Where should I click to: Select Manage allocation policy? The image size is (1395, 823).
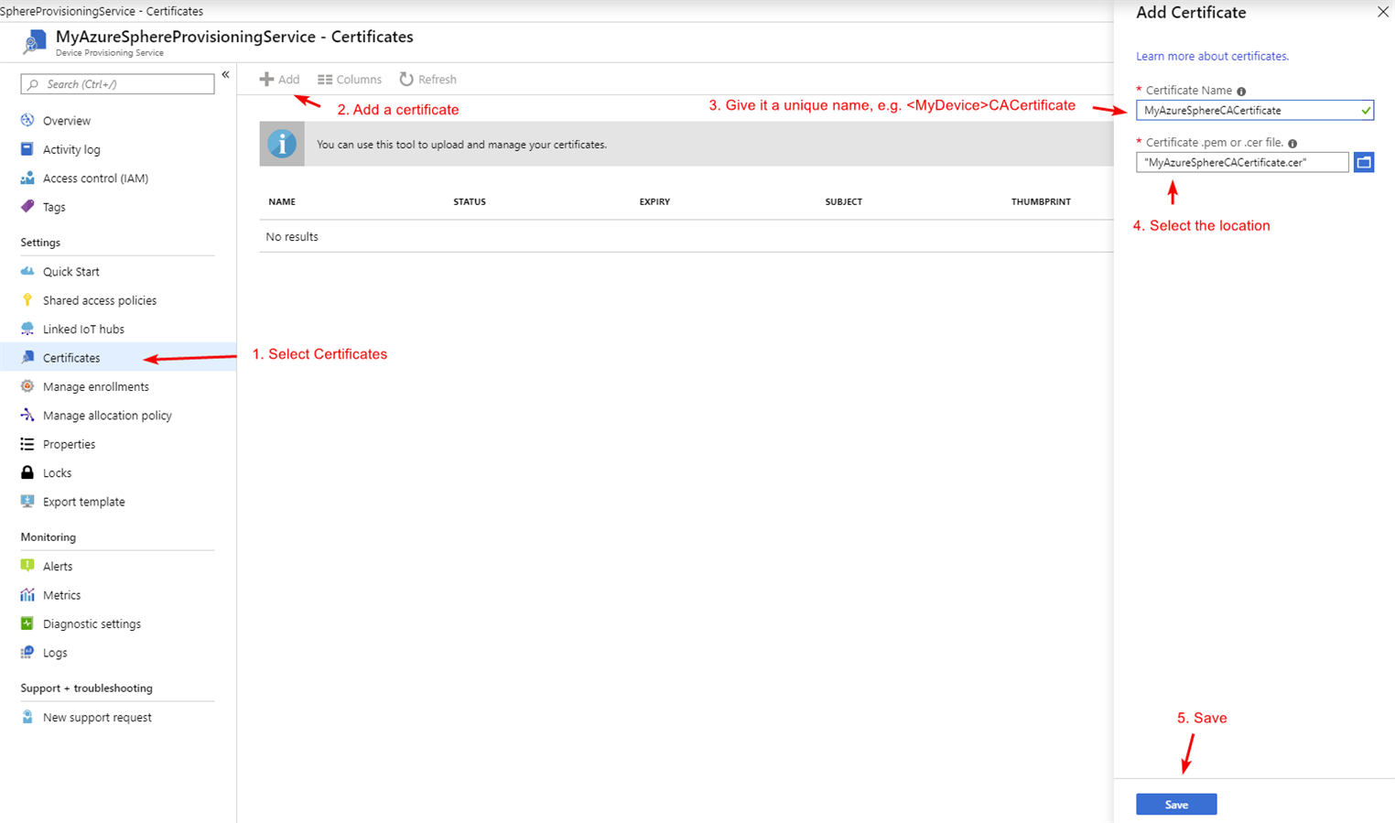pos(107,416)
